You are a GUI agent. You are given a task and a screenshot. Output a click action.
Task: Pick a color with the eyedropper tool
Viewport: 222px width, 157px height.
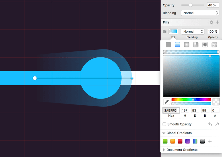pyautogui.click(x=166, y=102)
